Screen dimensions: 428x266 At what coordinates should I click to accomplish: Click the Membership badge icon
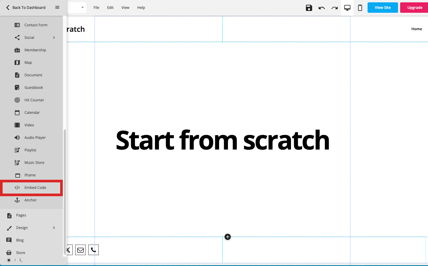click(17, 50)
